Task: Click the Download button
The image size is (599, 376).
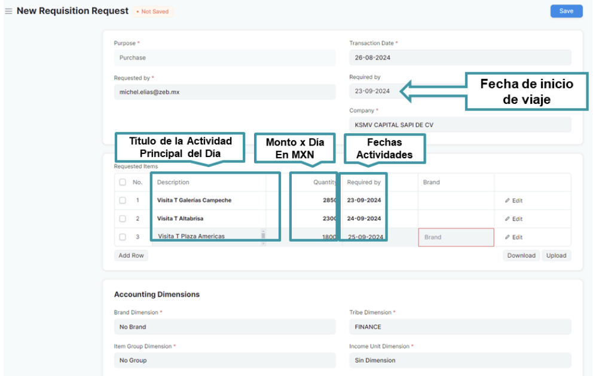Action: point(521,255)
